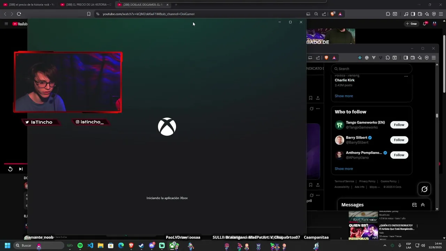Open the share icon in the YouTube address bar
446x251 pixels.
pos(324,14)
